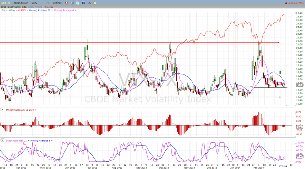Viewport: 305px width, 169px height.
Task: Close the MACD Histogram pane
Action: click(2, 110)
